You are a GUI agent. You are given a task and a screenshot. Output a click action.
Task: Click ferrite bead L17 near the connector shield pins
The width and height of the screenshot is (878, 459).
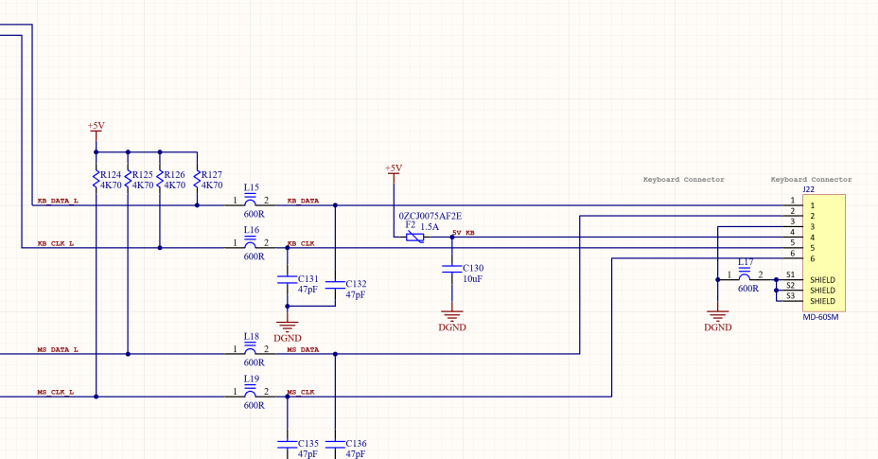click(746, 278)
